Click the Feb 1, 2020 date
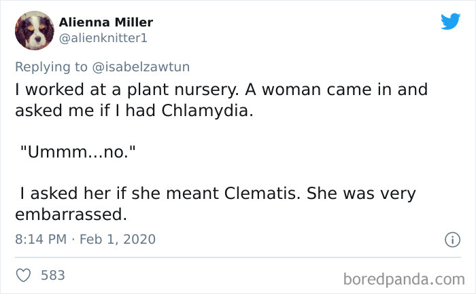The width and height of the screenshot is (476, 294). point(120,239)
